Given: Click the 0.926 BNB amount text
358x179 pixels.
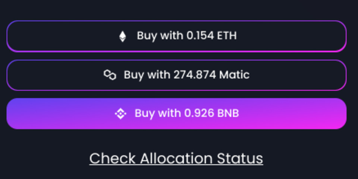Looking at the screenshot, I should [211, 113].
